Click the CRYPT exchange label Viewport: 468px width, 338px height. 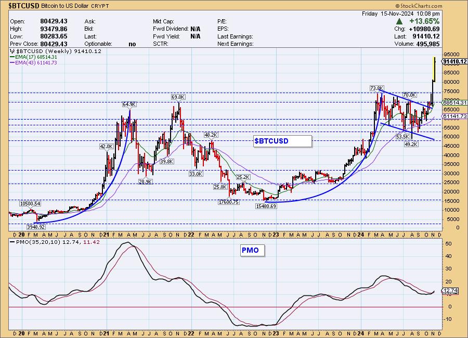(100, 6)
